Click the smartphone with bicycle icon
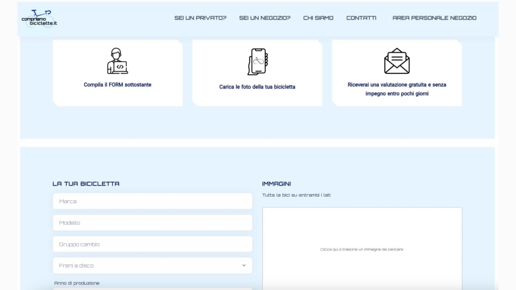The height and width of the screenshot is (290, 516). click(257, 61)
